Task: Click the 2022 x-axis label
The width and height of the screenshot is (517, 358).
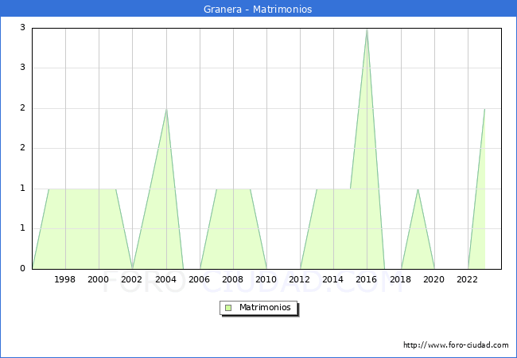Action: (x=468, y=279)
